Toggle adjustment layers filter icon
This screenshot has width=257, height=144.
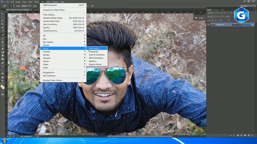click(224, 13)
